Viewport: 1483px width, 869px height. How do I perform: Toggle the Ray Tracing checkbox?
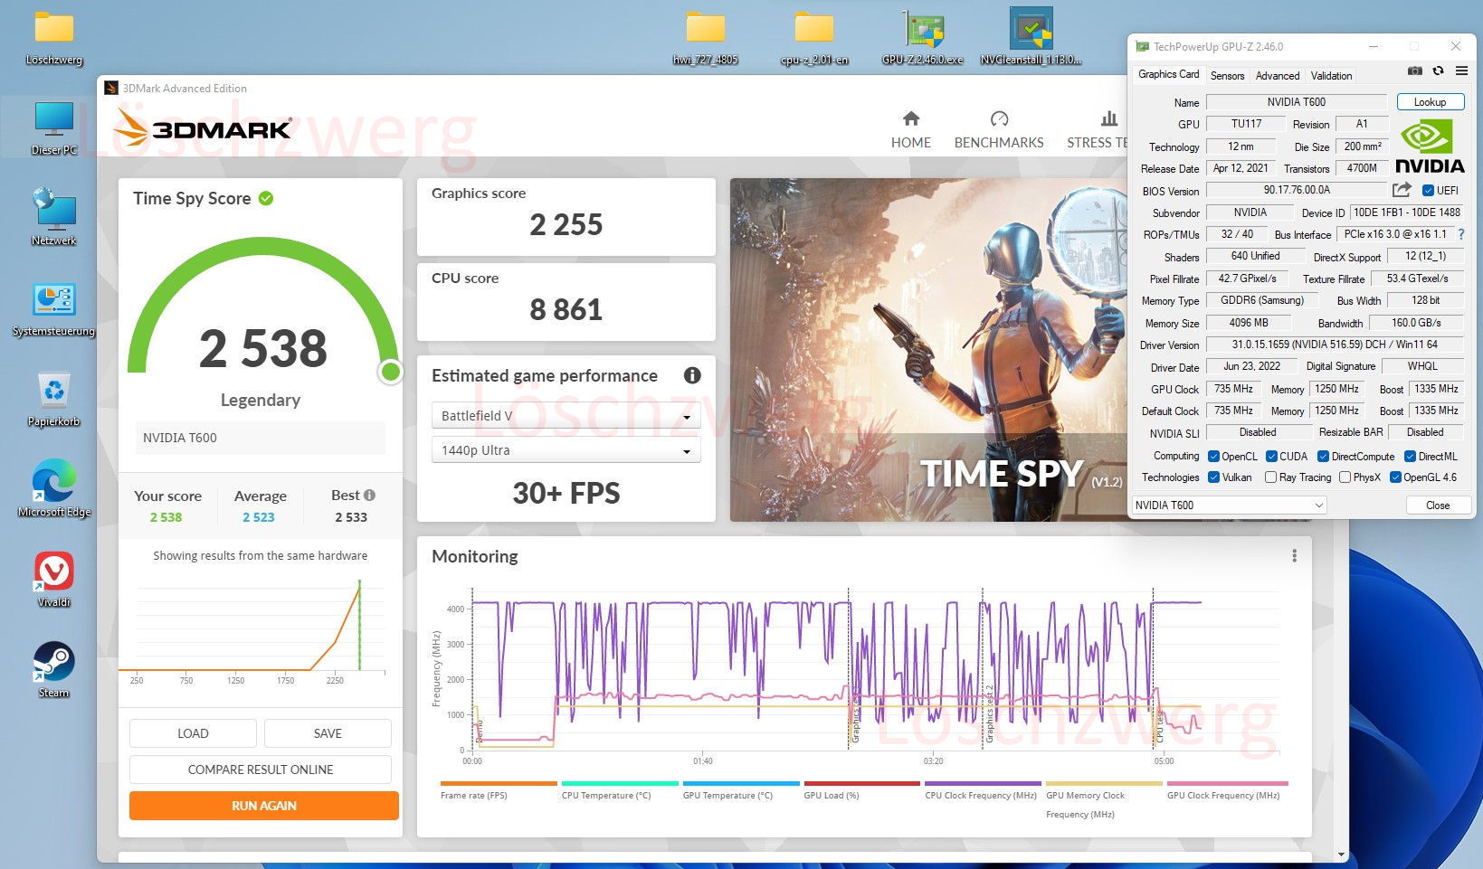click(x=1271, y=477)
